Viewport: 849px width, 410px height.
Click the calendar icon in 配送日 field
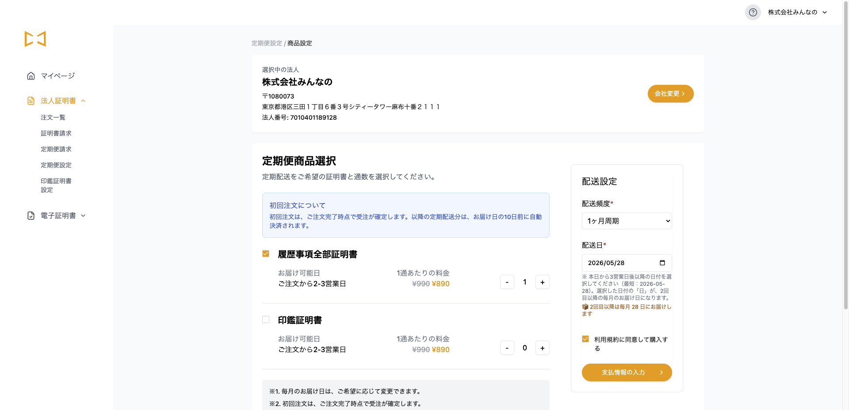coord(662,263)
